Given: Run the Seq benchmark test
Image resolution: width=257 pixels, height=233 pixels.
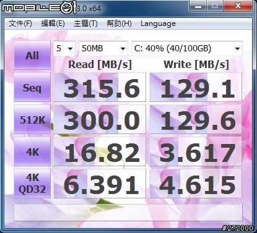Looking at the screenshot, I should coord(32,87).
